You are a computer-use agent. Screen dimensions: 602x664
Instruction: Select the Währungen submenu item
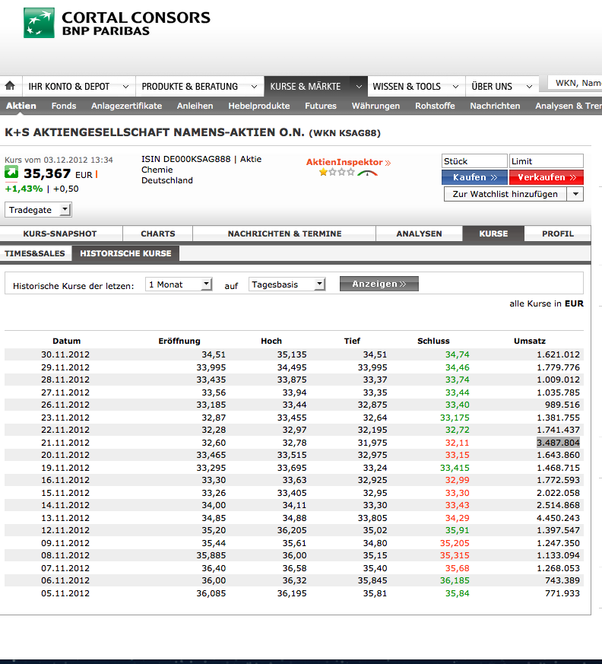click(375, 106)
